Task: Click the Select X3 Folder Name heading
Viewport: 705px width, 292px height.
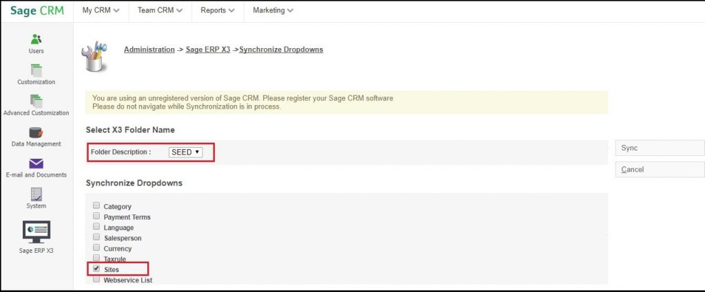Action: tap(130, 130)
